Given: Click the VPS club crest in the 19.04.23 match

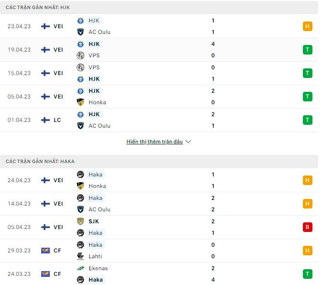Looking at the screenshot, I should [81, 55].
